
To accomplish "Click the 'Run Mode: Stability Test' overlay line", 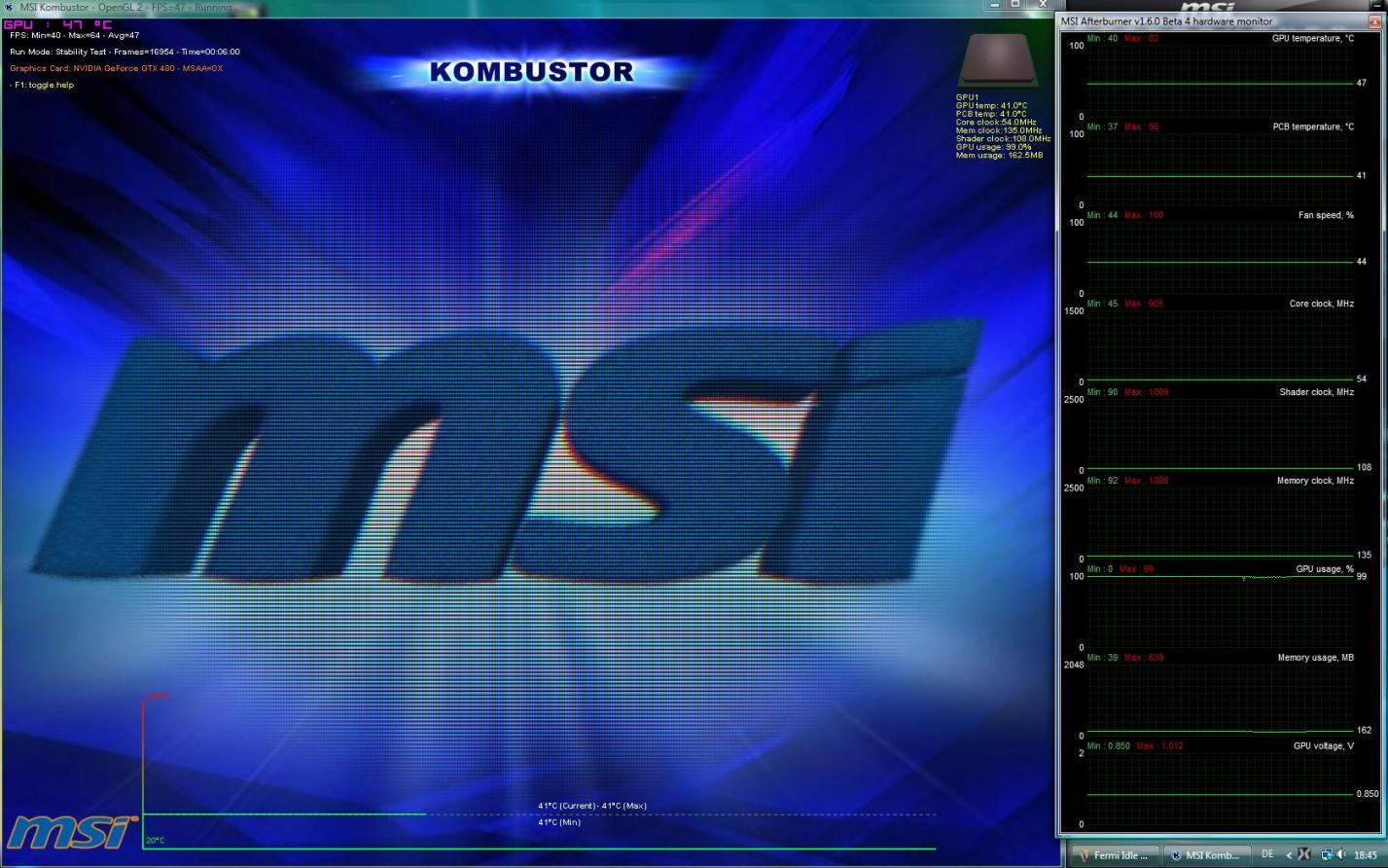I will click(125, 52).
